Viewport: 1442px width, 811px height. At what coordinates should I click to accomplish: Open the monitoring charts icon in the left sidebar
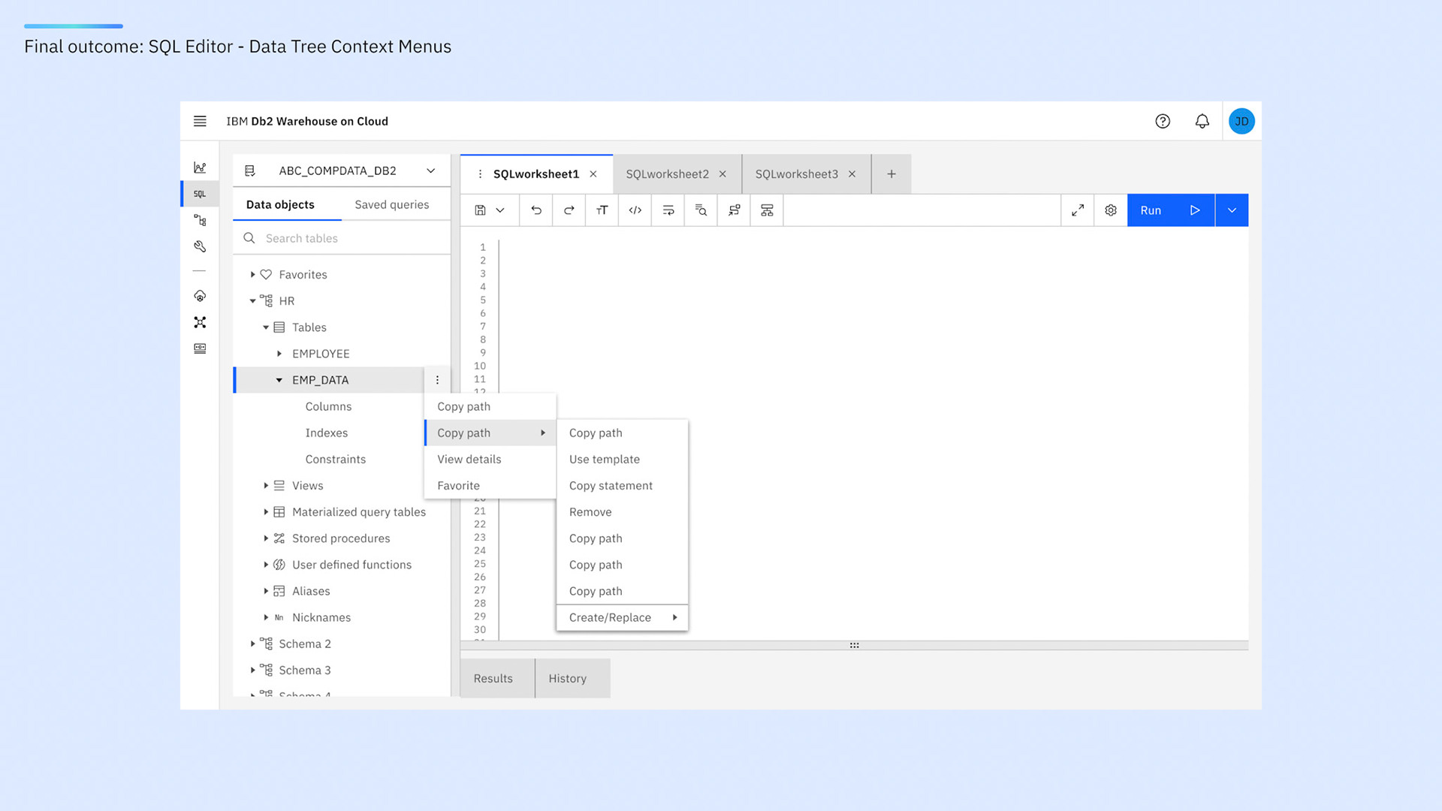coord(200,166)
